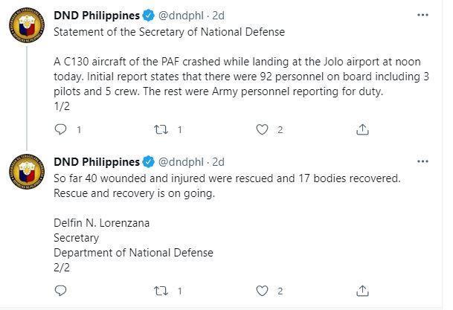Share the second tweet
The width and height of the screenshot is (453, 310).
click(x=362, y=290)
